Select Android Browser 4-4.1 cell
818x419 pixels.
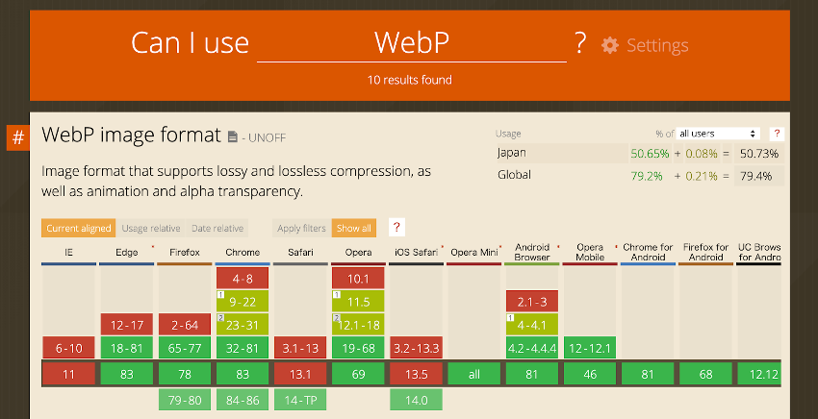532,325
